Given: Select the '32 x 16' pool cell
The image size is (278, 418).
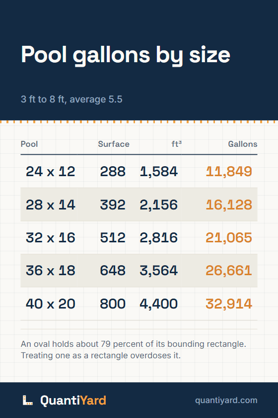Looking at the screenshot, I should click(51, 237).
